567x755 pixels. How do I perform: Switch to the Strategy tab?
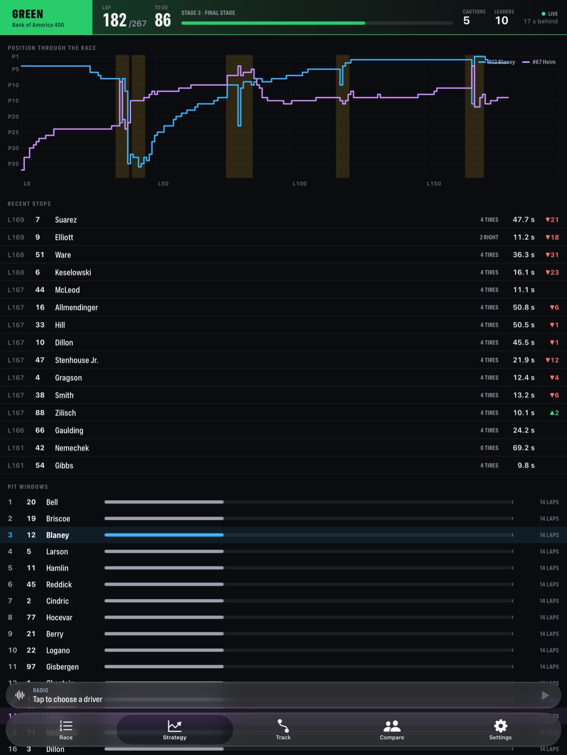tap(175, 729)
